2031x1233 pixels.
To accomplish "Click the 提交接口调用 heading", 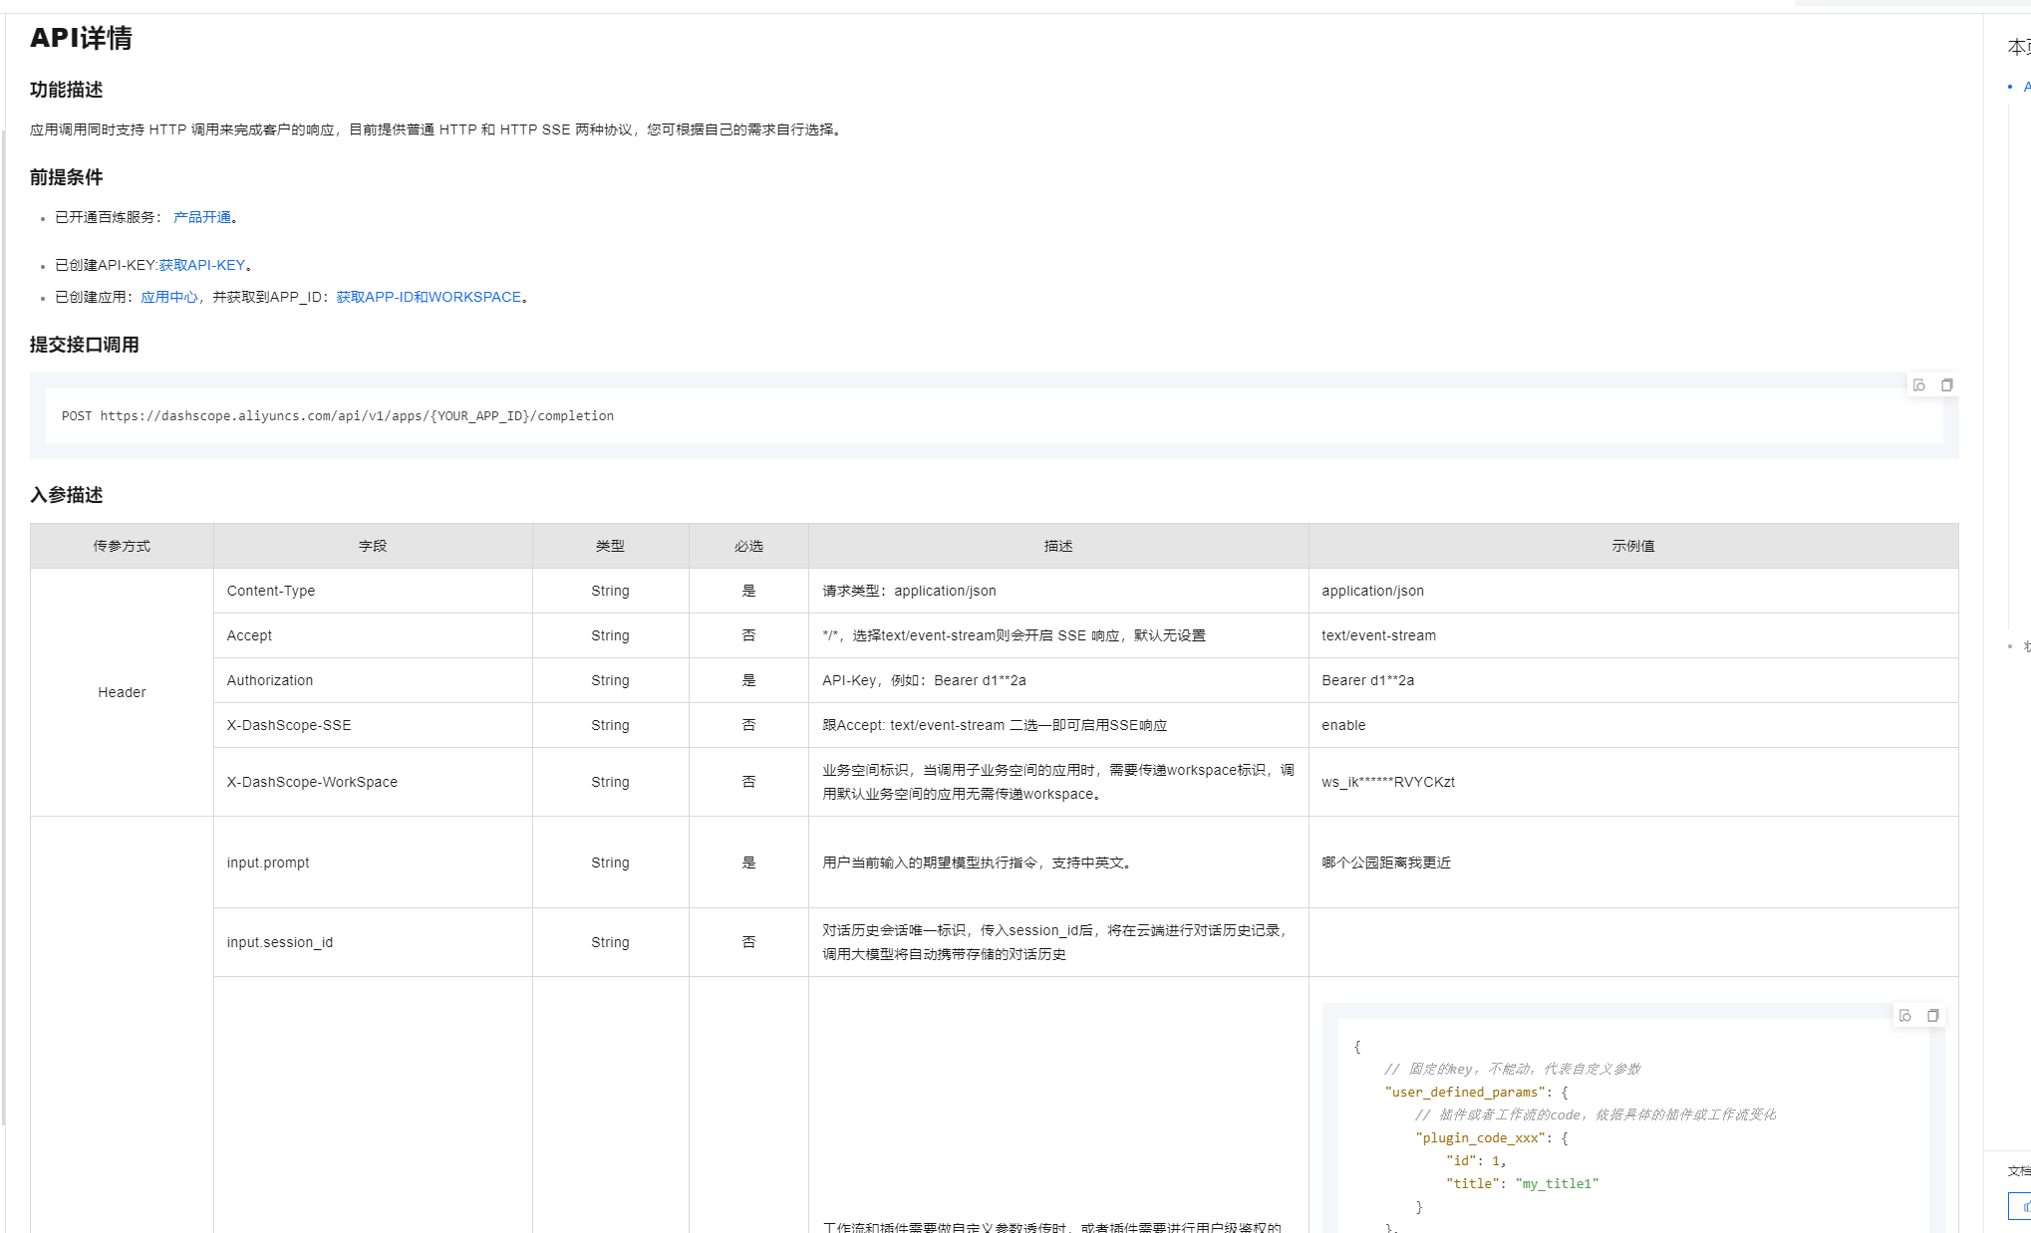I will pyautogui.click(x=84, y=345).
